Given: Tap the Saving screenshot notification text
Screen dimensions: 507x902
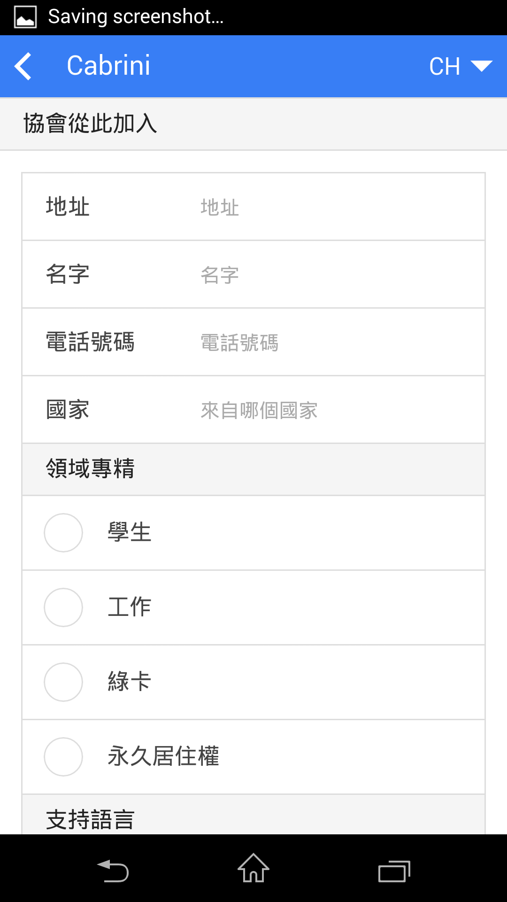Looking at the screenshot, I should 136,17.
